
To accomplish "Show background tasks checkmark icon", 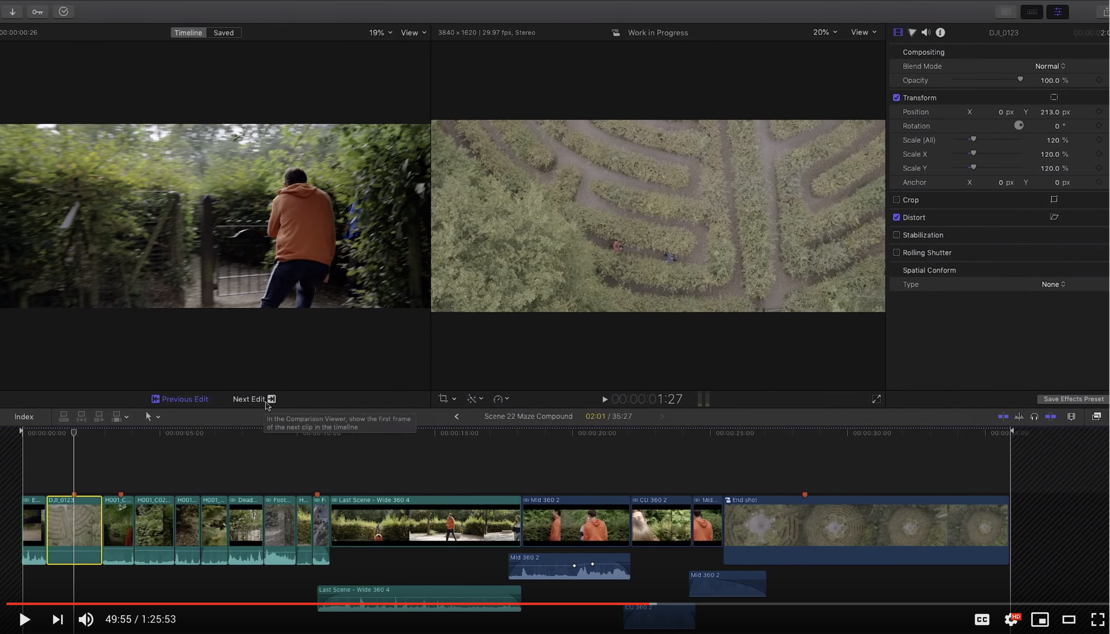I will point(63,12).
